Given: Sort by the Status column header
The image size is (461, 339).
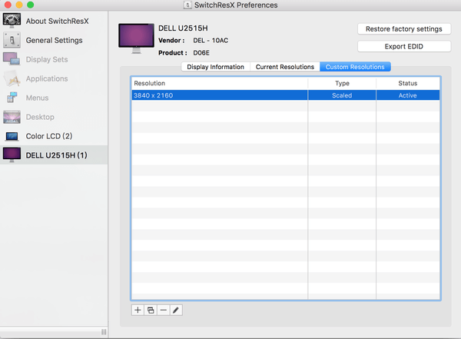Looking at the screenshot, I should pos(408,83).
